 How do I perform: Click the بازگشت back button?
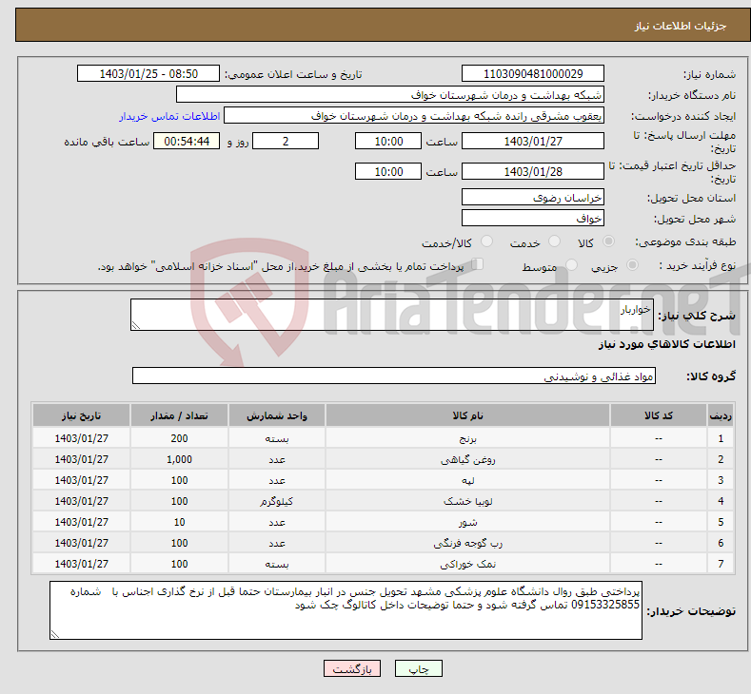(352, 668)
